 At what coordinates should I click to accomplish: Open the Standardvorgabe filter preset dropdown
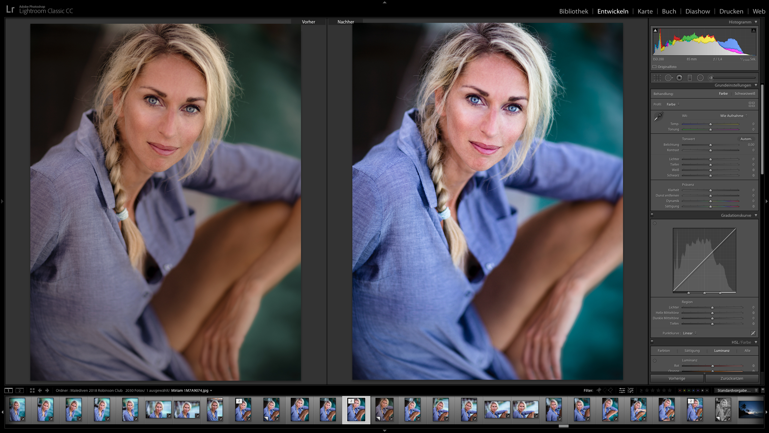(x=736, y=390)
